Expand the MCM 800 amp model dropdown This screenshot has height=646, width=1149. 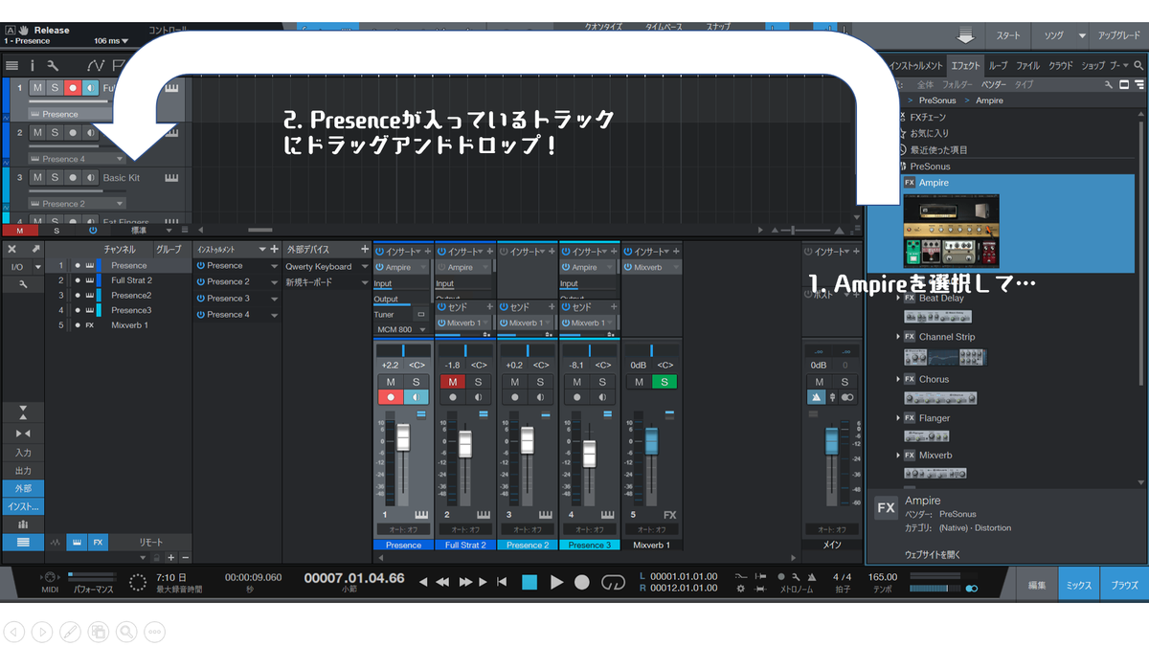point(421,329)
